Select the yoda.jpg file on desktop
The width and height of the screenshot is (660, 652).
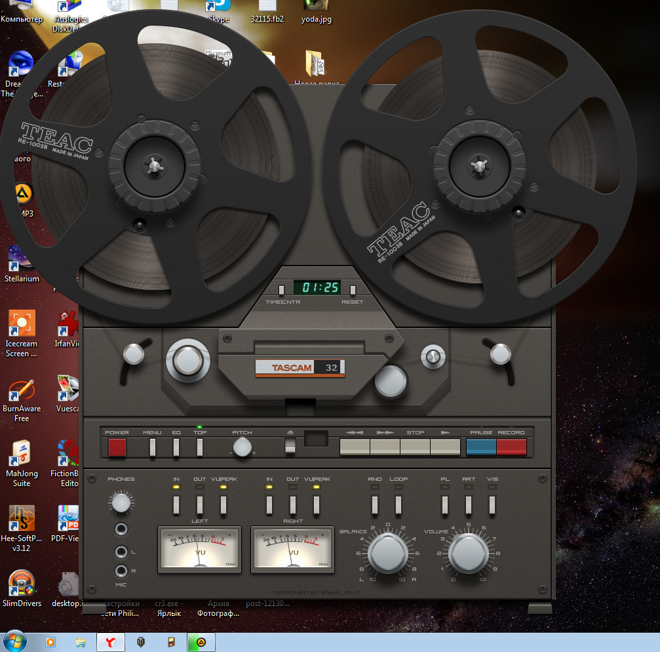click(x=316, y=12)
